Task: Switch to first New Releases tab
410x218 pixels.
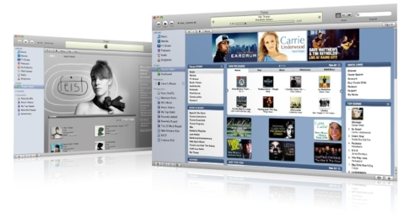Action: [x=237, y=70]
